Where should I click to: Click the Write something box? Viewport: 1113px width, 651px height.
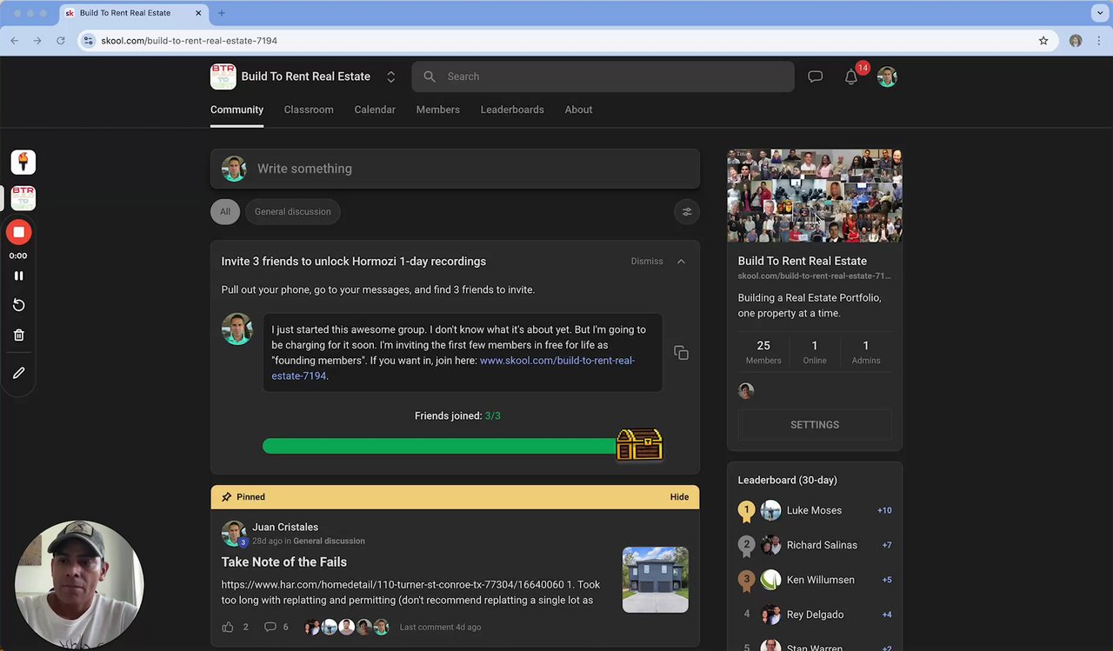tap(455, 169)
